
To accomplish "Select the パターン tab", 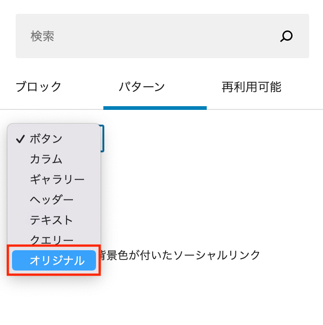I will (142, 87).
